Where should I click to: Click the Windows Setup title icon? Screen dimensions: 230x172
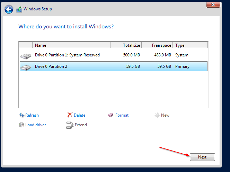[x=19, y=9]
